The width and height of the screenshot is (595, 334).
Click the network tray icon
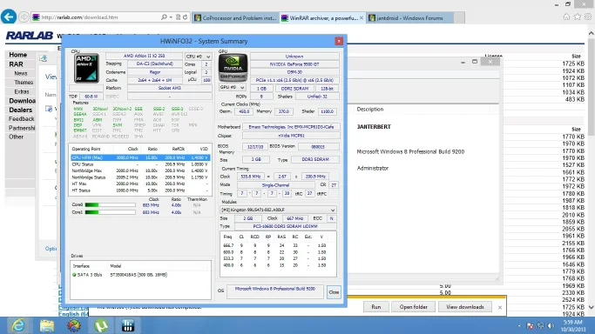pos(541,325)
